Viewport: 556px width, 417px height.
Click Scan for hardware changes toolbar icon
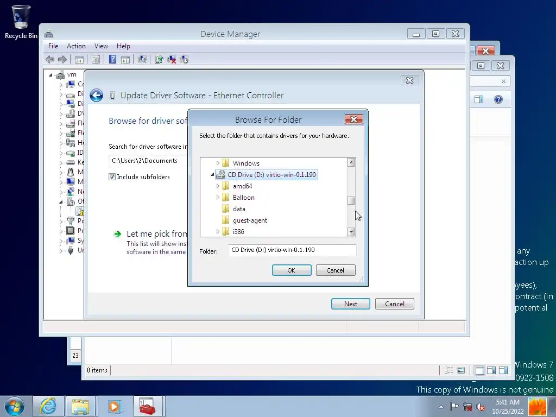[142, 60]
